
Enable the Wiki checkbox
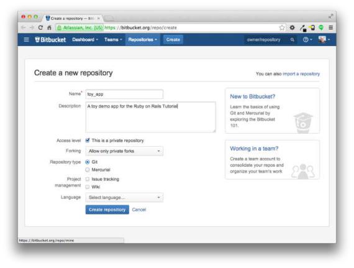[x=88, y=187]
